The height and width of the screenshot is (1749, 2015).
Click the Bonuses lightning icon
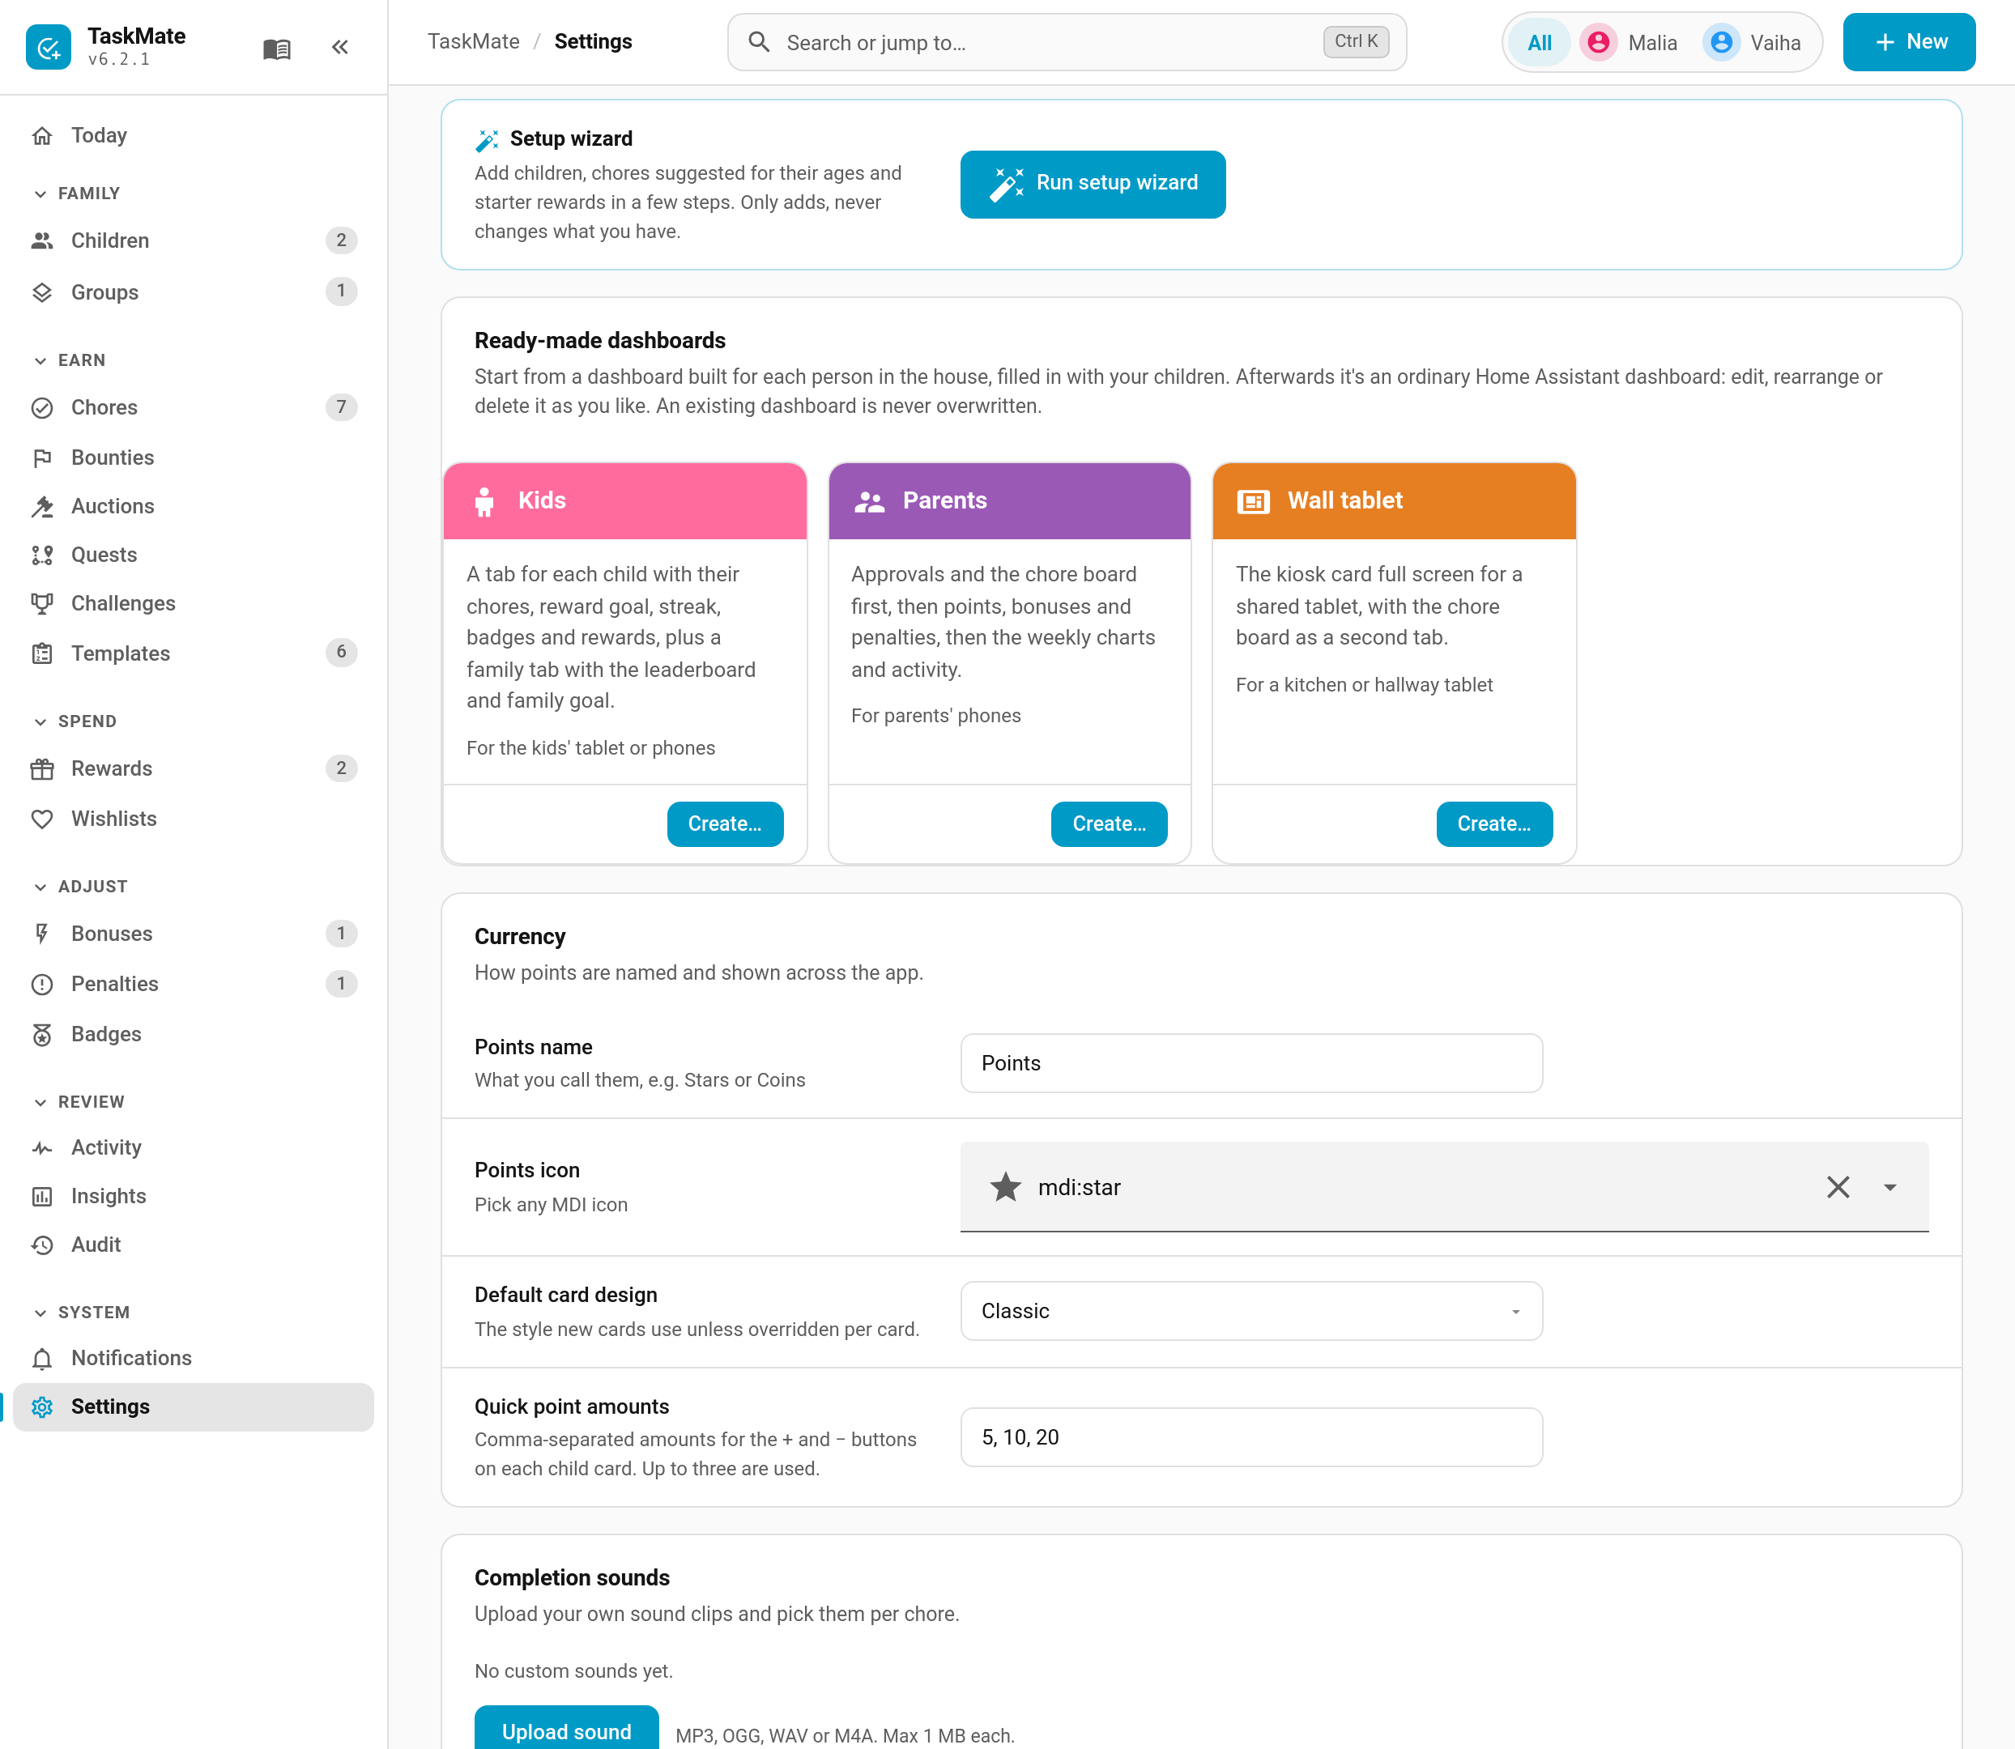point(42,934)
